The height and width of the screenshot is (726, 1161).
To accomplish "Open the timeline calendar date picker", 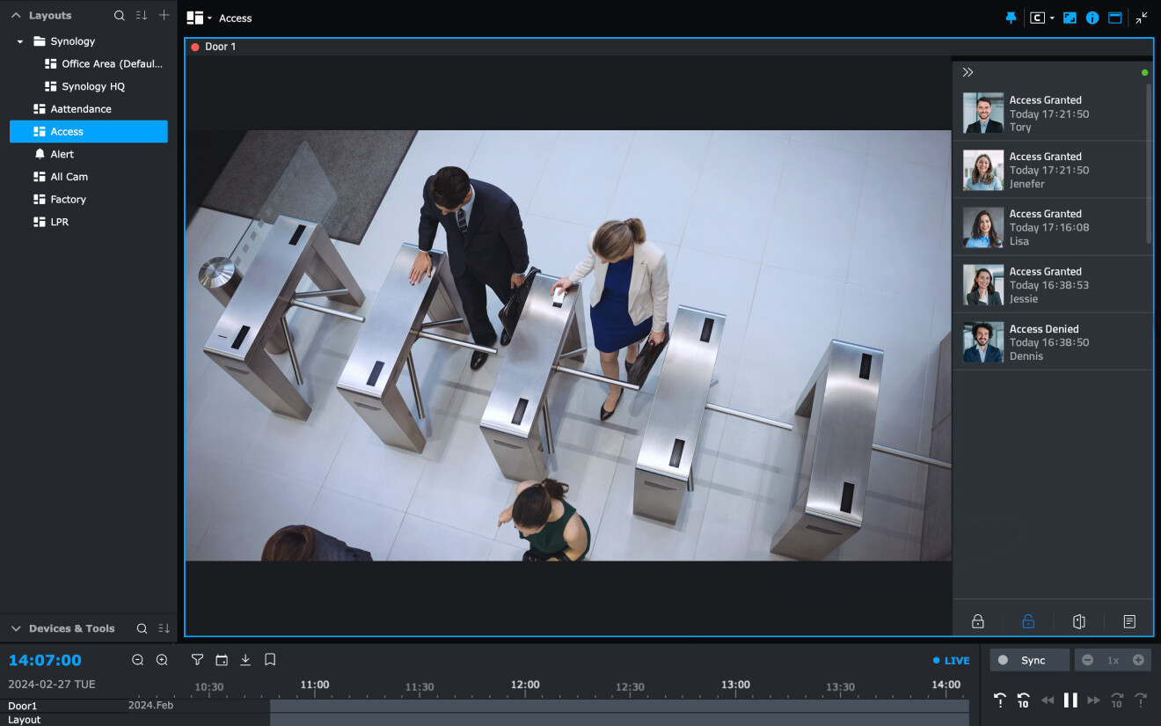I will tap(222, 660).
